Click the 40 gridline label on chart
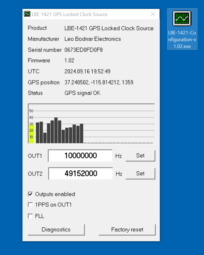 pyautogui.click(x=31, y=117)
